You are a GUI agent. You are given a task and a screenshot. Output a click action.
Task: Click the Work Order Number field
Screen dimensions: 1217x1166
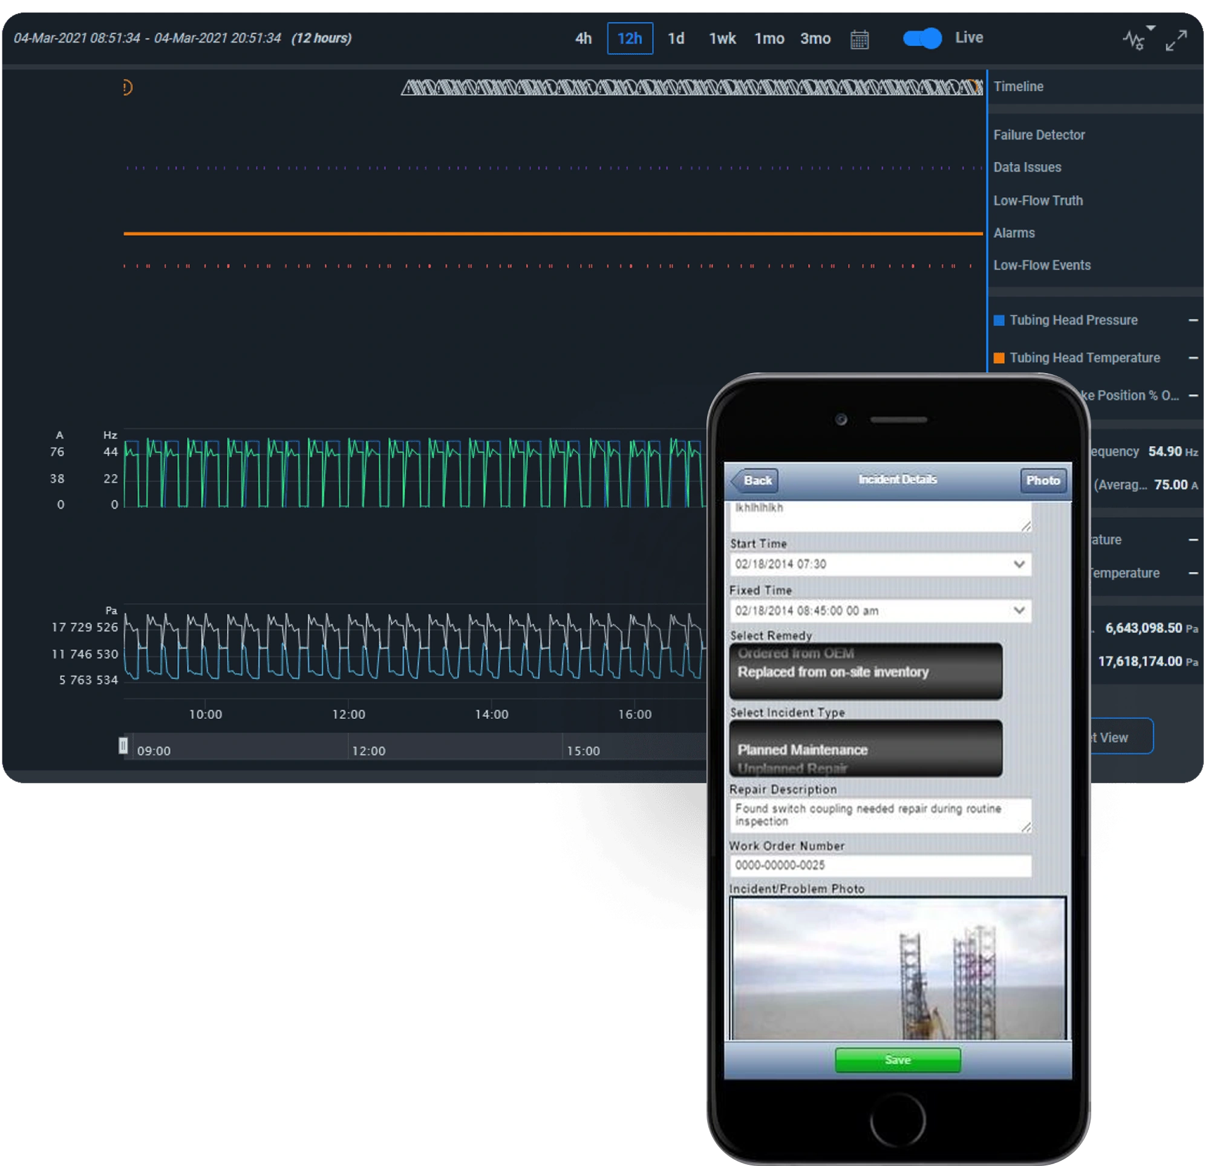[x=880, y=865]
